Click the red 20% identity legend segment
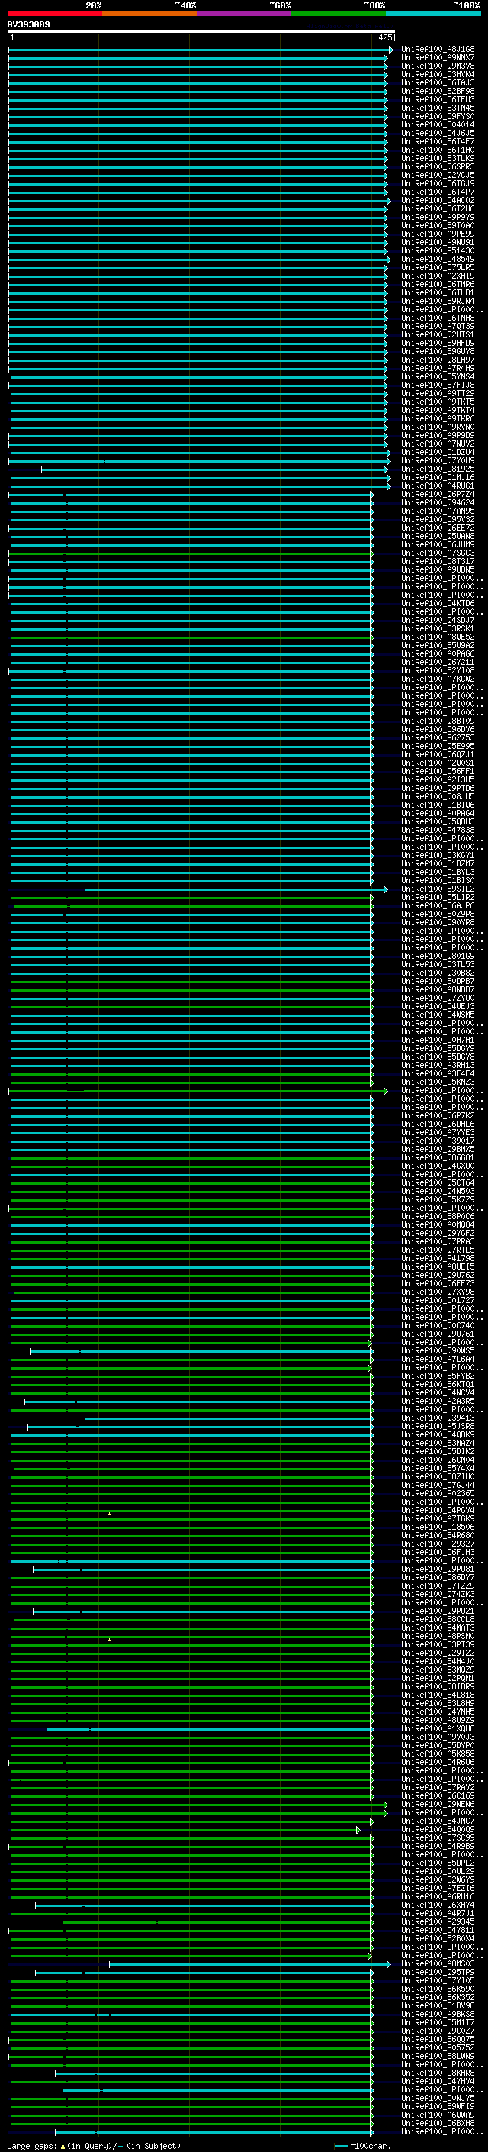The image size is (488, 2152). click(54, 14)
